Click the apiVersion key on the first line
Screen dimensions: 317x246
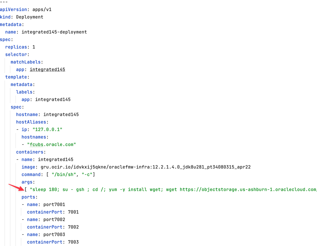click(x=13, y=10)
